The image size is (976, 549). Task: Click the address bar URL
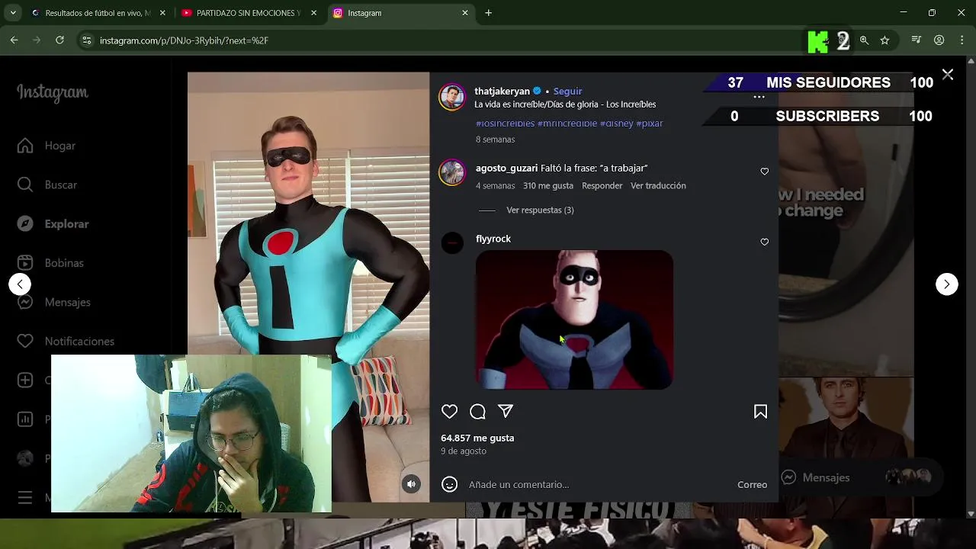[x=184, y=40]
